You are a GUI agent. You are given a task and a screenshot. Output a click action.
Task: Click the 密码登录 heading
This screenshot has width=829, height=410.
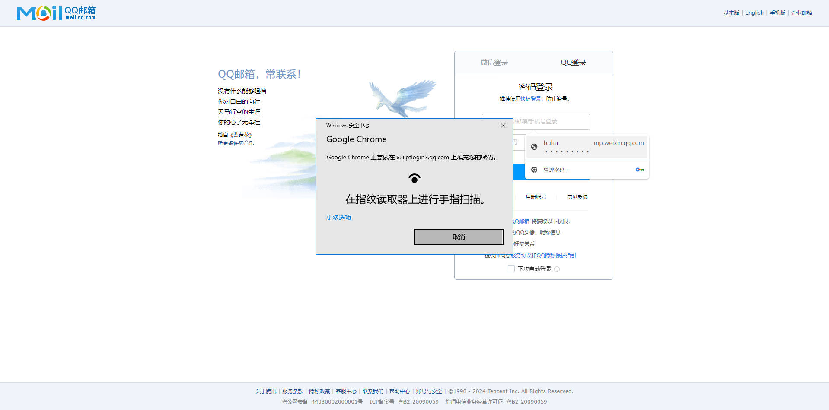pyautogui.click(x=536, y=87)
